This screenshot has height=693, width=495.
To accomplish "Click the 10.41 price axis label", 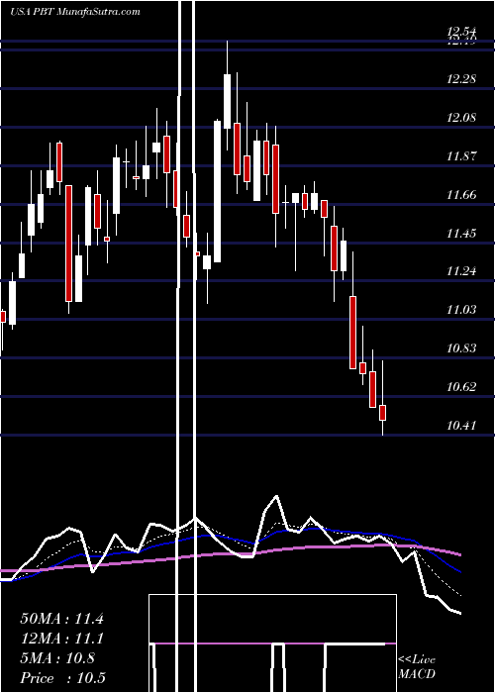I will [461, 426].
